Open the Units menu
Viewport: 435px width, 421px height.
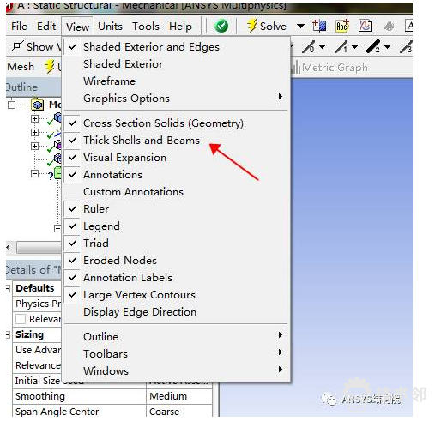[110, 27]
